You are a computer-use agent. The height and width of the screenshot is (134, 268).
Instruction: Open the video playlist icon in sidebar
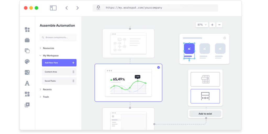[x=27, y=105]
